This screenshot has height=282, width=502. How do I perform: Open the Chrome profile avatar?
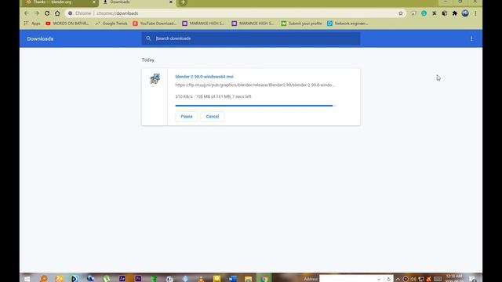point(465,13)
